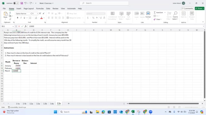Viewport: 206px width, 115px height.
Task: Cancel the cell entry with X icon
Action: tap(19, 26)
